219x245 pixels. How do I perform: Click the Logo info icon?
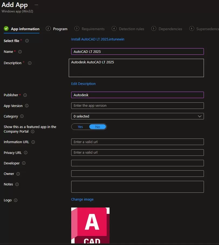tap(16, 200)
